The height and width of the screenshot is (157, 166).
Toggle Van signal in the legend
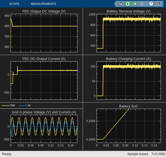point(12,105)
